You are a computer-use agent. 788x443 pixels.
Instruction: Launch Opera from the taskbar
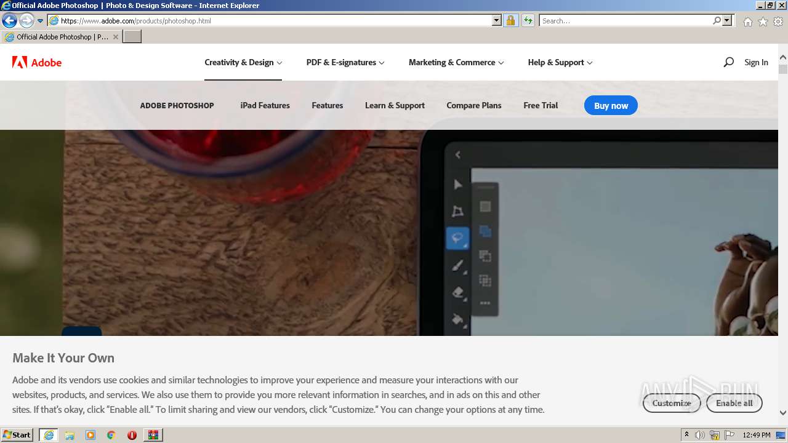click(132, 434)
